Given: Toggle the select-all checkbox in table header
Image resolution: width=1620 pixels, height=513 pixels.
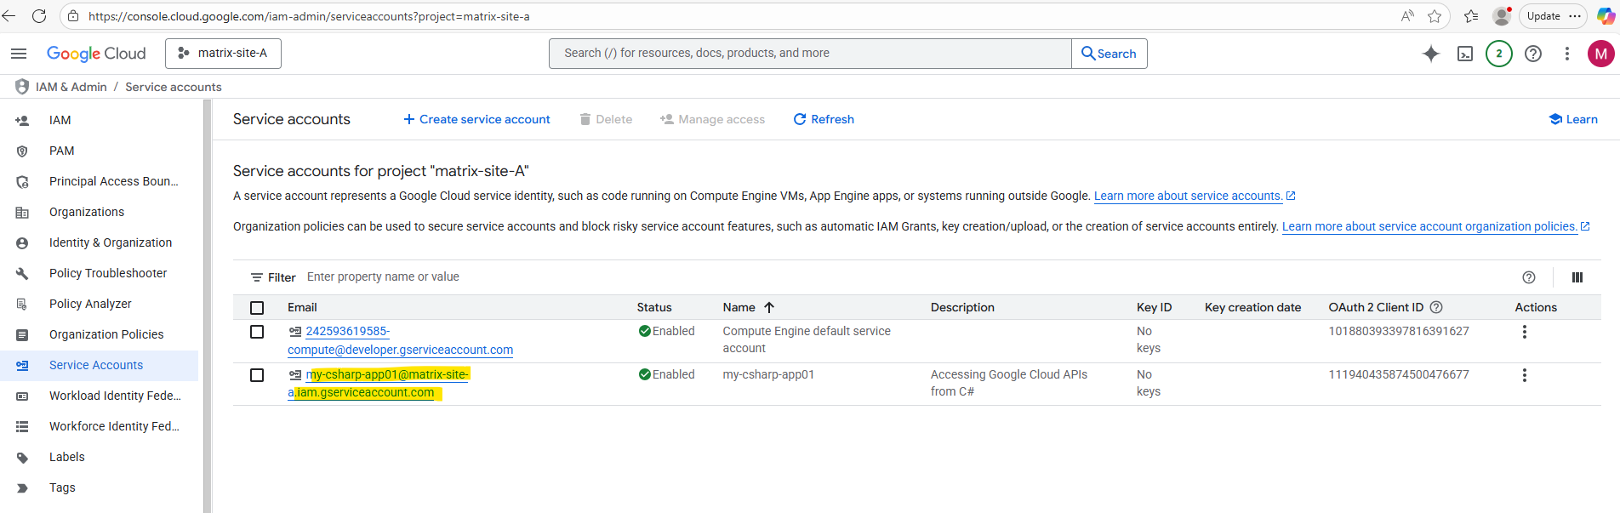Looking at the screenshot, I should [x=257, y=308].
